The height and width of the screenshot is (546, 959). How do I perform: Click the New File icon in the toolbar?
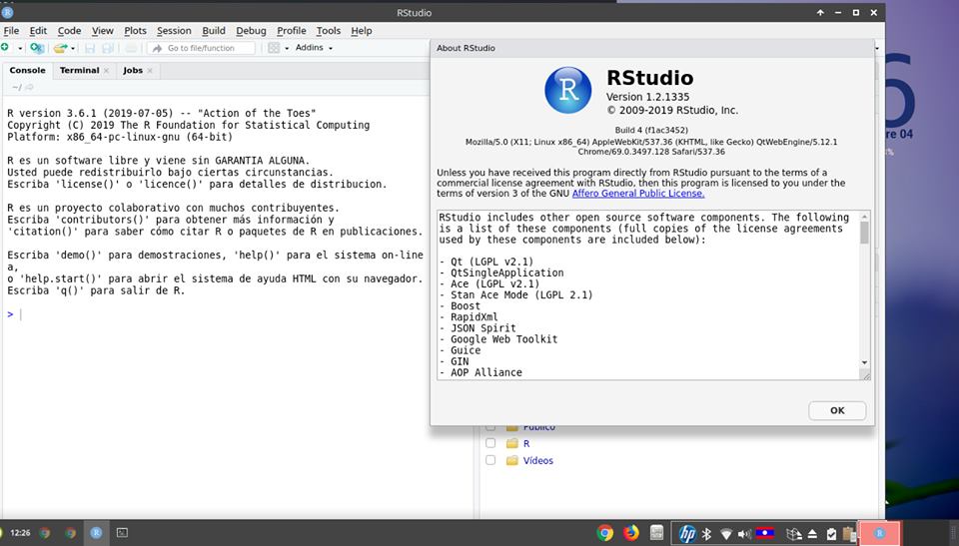(5, 48)
